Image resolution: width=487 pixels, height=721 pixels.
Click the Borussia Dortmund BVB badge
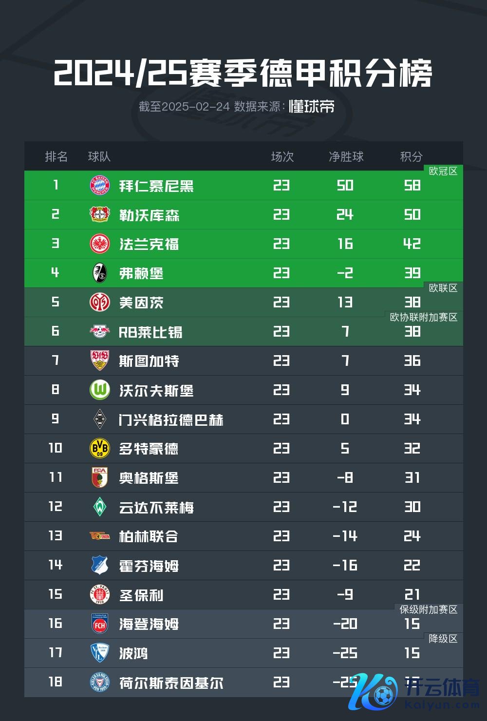[x=100, y=448]
